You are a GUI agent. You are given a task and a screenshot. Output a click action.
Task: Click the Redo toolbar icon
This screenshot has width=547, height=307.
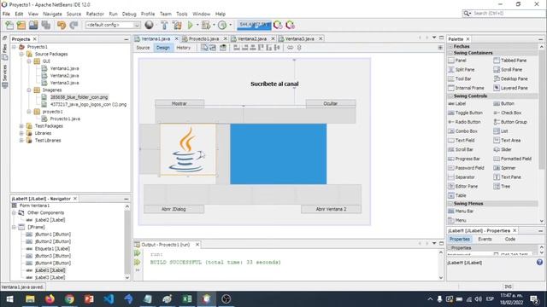click(74, 25)
